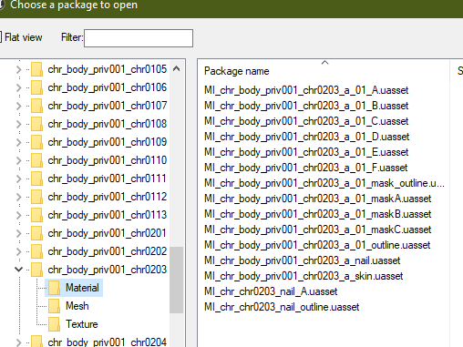Select MI_chr_body_priv001_chr0203_a_01_outline.uasset
Viewport: 463px width, 347px height.
[317, 245]
